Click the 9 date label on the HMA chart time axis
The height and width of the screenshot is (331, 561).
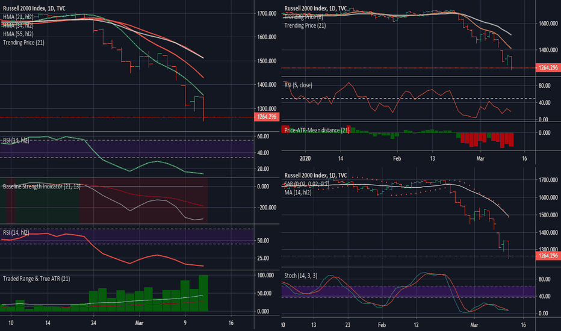click(185, 323)
